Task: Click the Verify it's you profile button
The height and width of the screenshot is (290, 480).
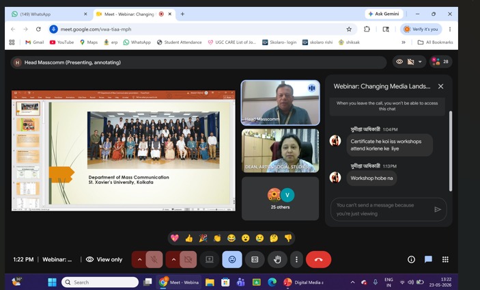Action: point(421,29)
